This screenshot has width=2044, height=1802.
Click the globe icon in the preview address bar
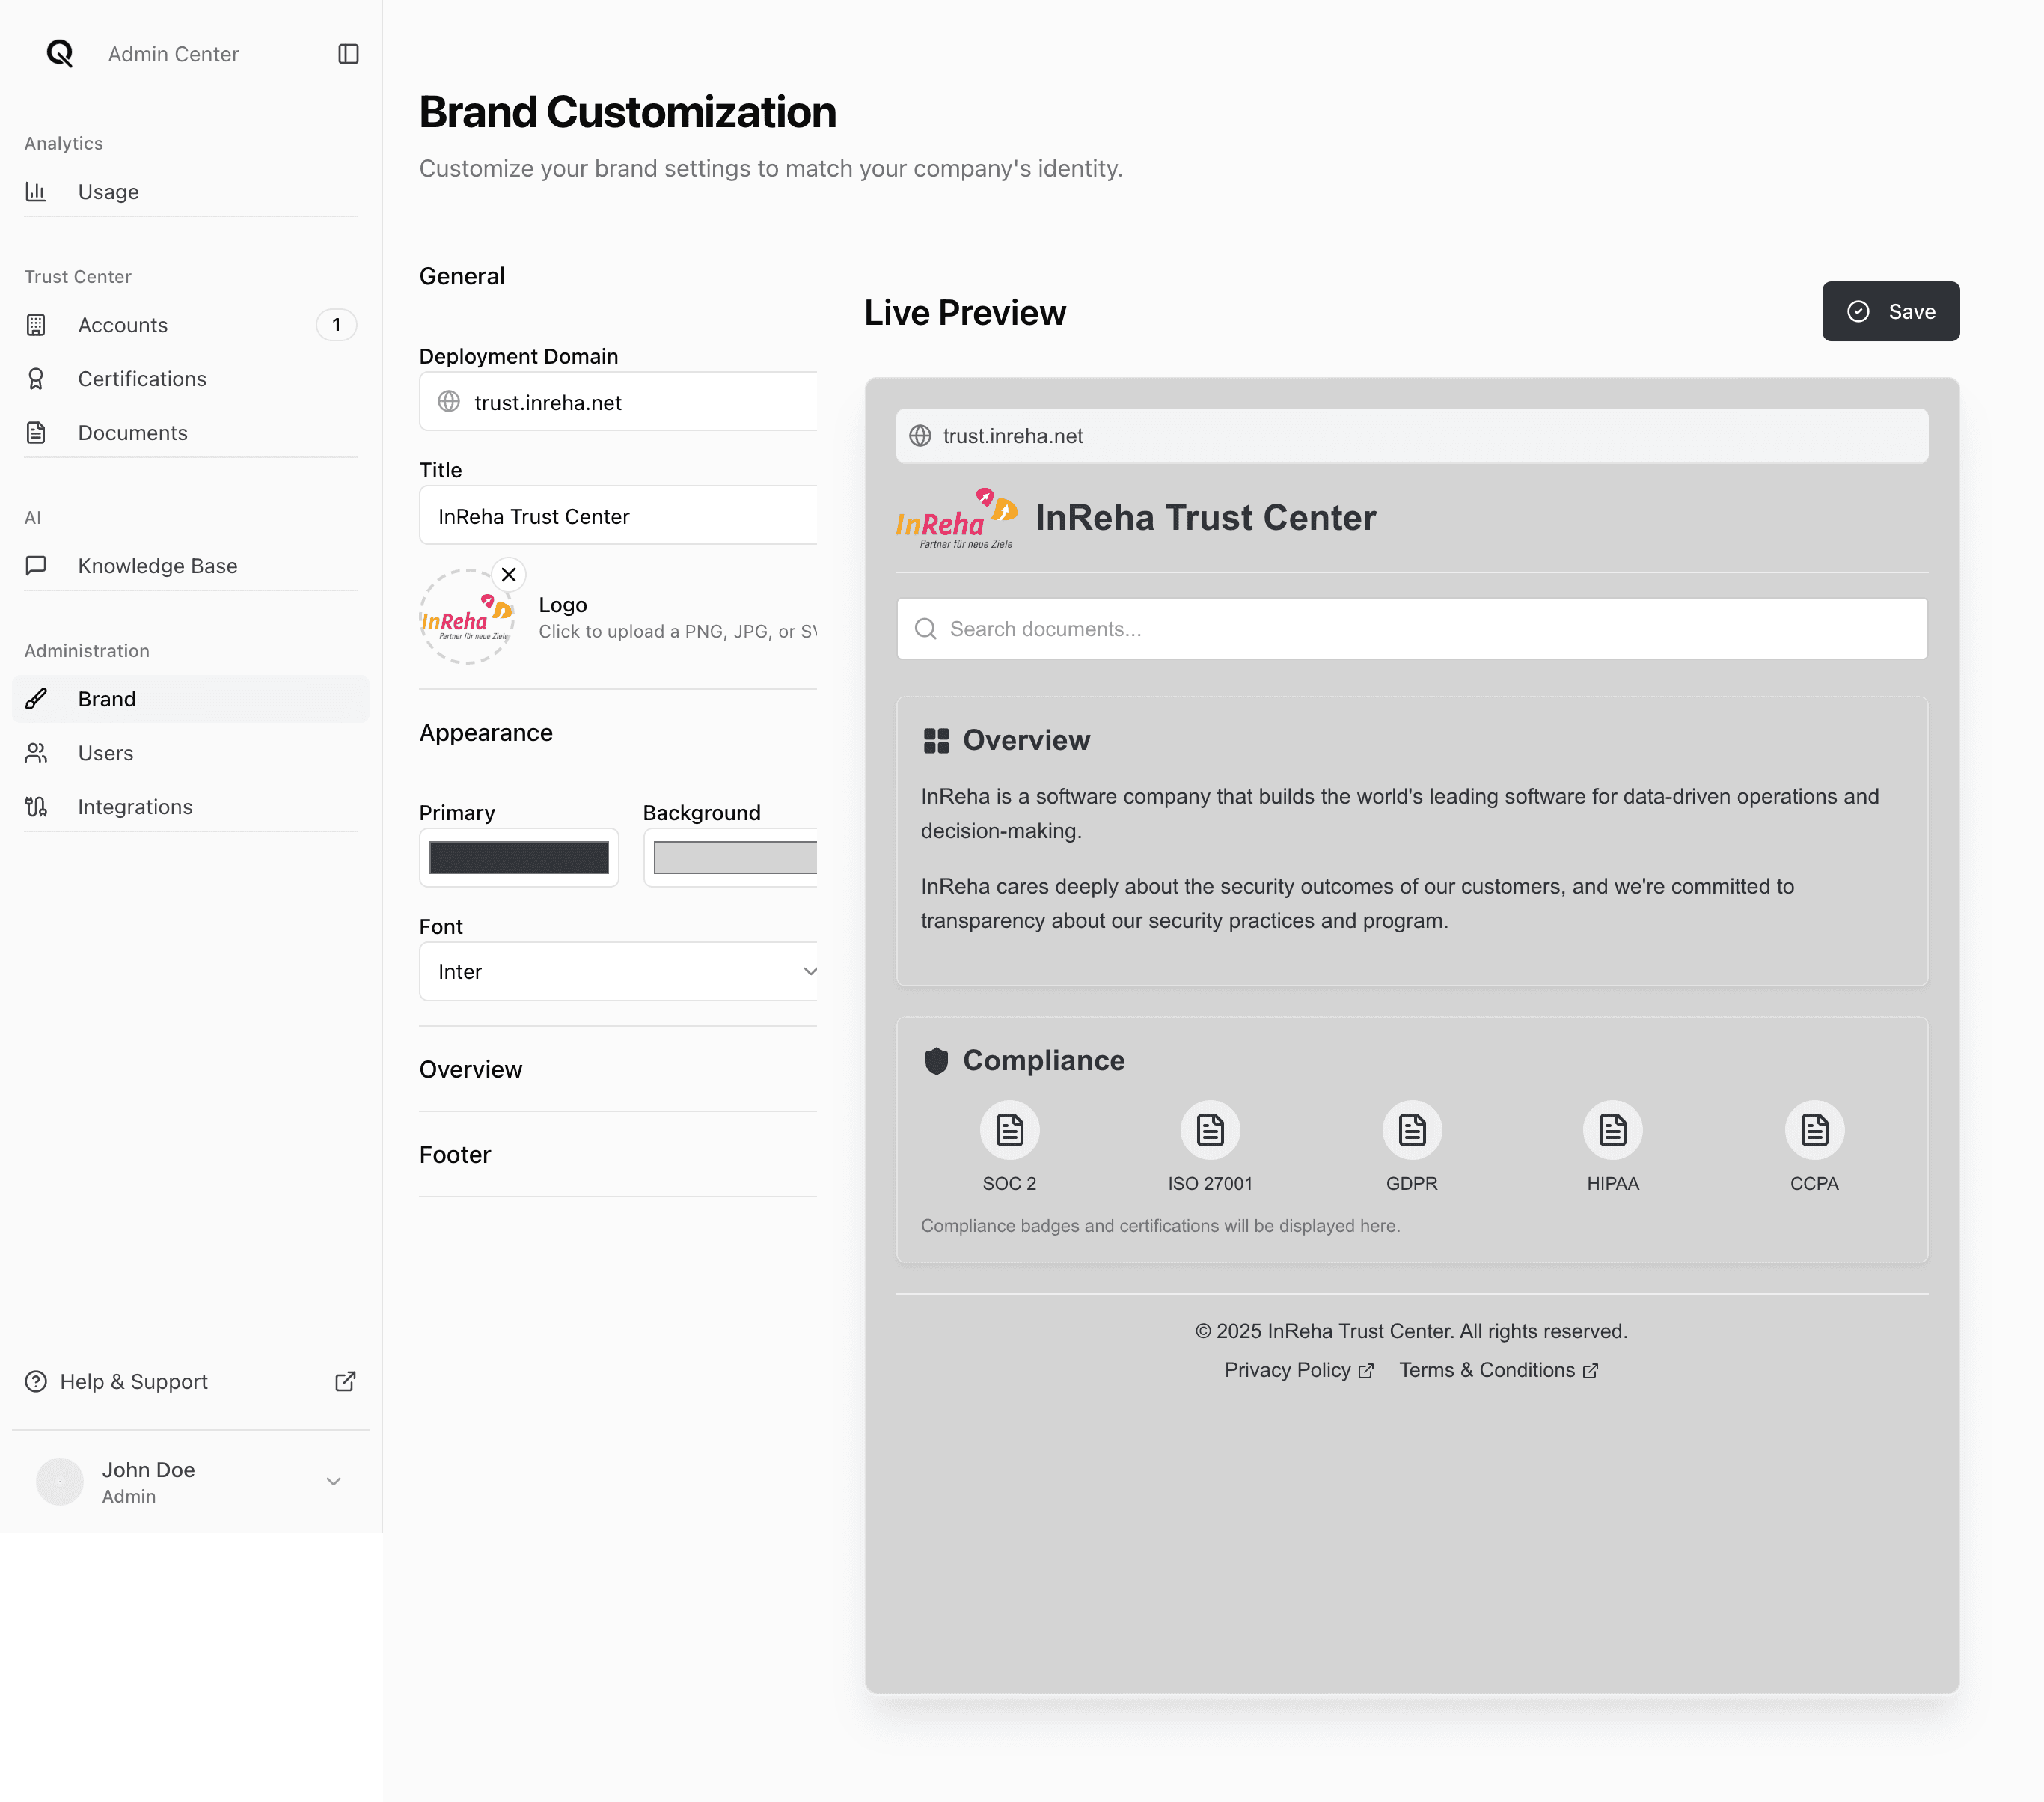point(920,435)
